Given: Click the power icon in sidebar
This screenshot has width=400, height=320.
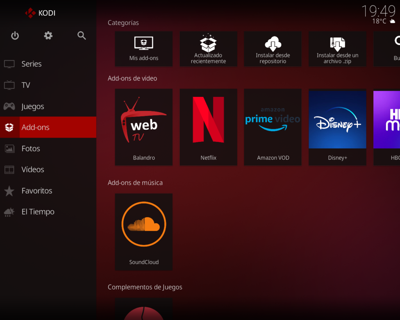Looking at the screenshot, I should pos(15,36).
